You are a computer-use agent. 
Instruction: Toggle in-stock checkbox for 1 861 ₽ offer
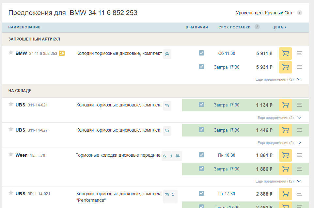[201, 155]
